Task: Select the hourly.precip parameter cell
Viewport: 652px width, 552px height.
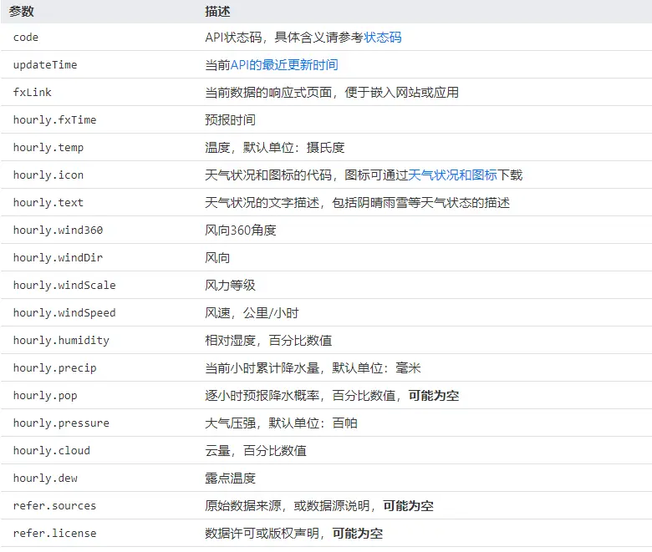Action: [x=54, y=368]
